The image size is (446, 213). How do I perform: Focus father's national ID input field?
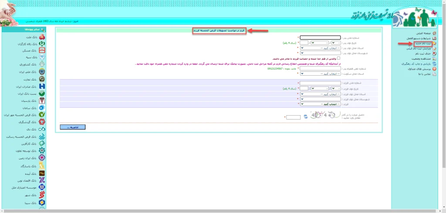click(320, 37)
